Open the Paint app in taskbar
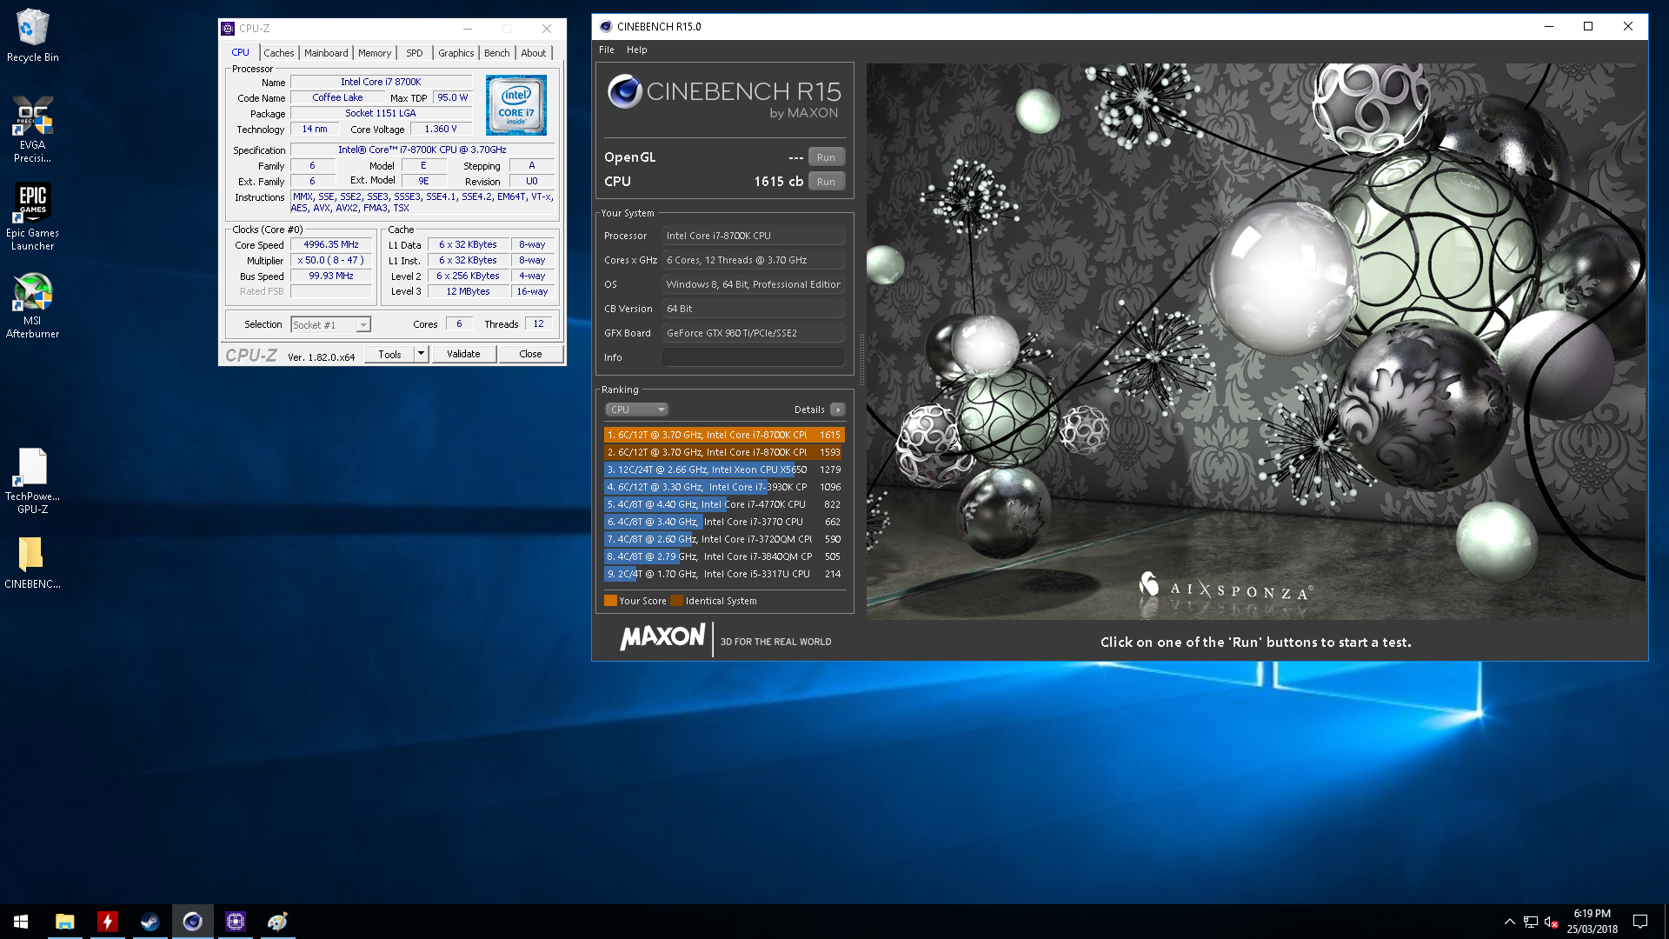1669x939 pixels. pos(277,922)
